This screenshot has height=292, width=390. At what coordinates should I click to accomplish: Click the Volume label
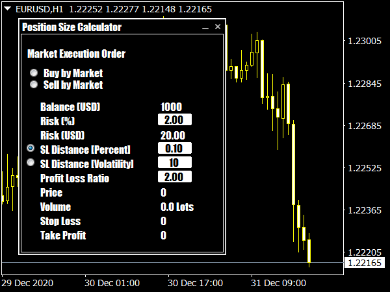55,207
